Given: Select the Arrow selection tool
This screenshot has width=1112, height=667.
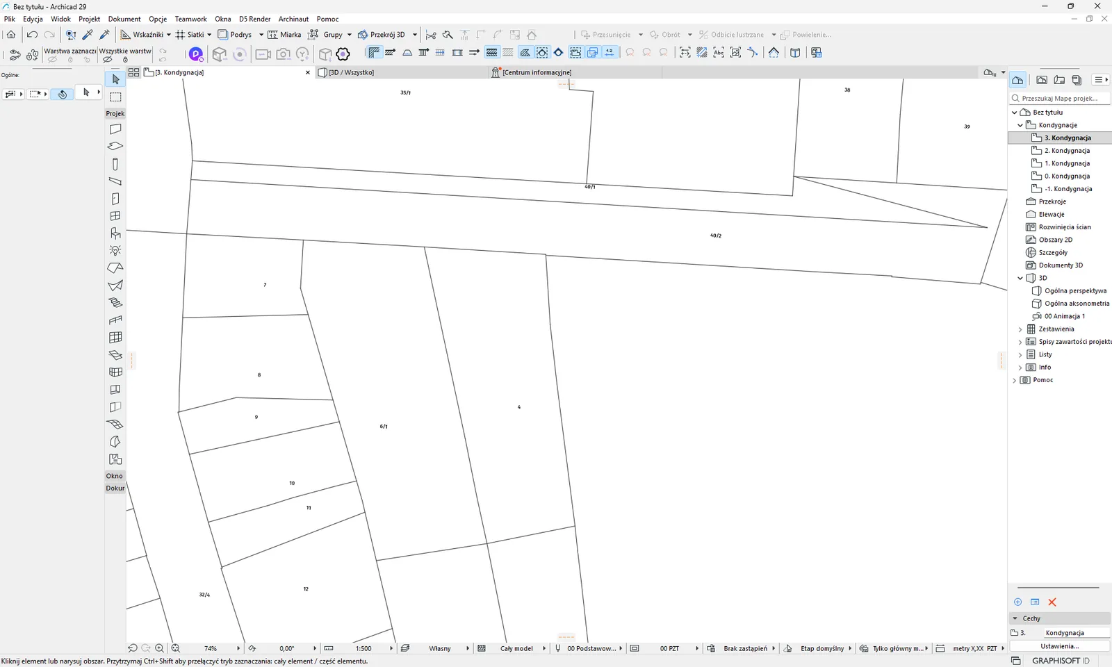Looking at the screenshot, I should [115, 79].
